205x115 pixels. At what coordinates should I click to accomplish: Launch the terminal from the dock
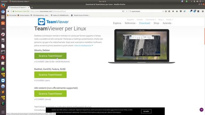3,52
